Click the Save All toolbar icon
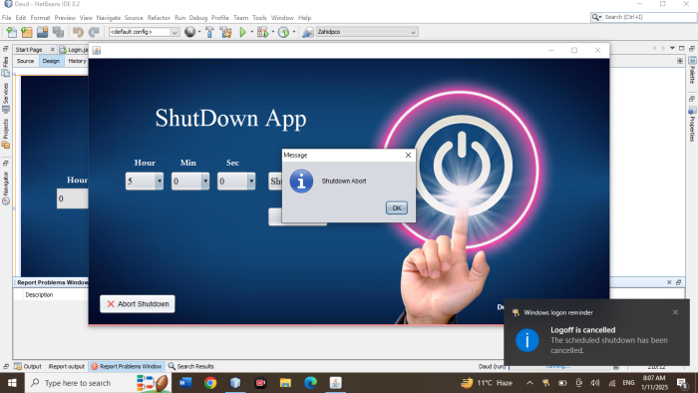 [x=58, y=32]
